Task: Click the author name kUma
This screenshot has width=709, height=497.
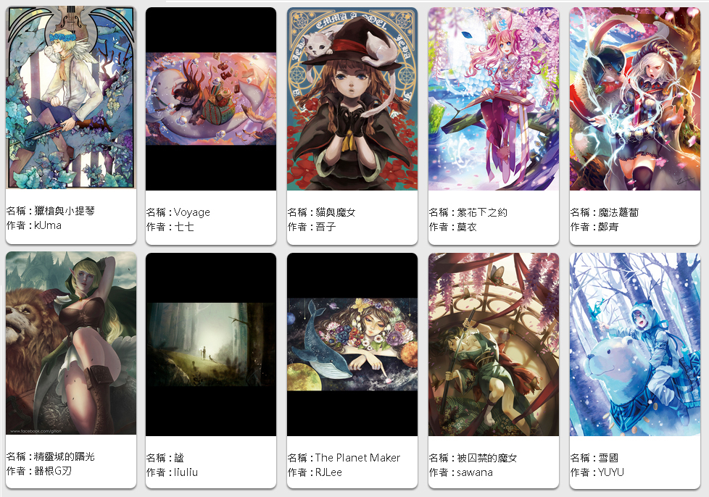Action: (x=48, y=225)
